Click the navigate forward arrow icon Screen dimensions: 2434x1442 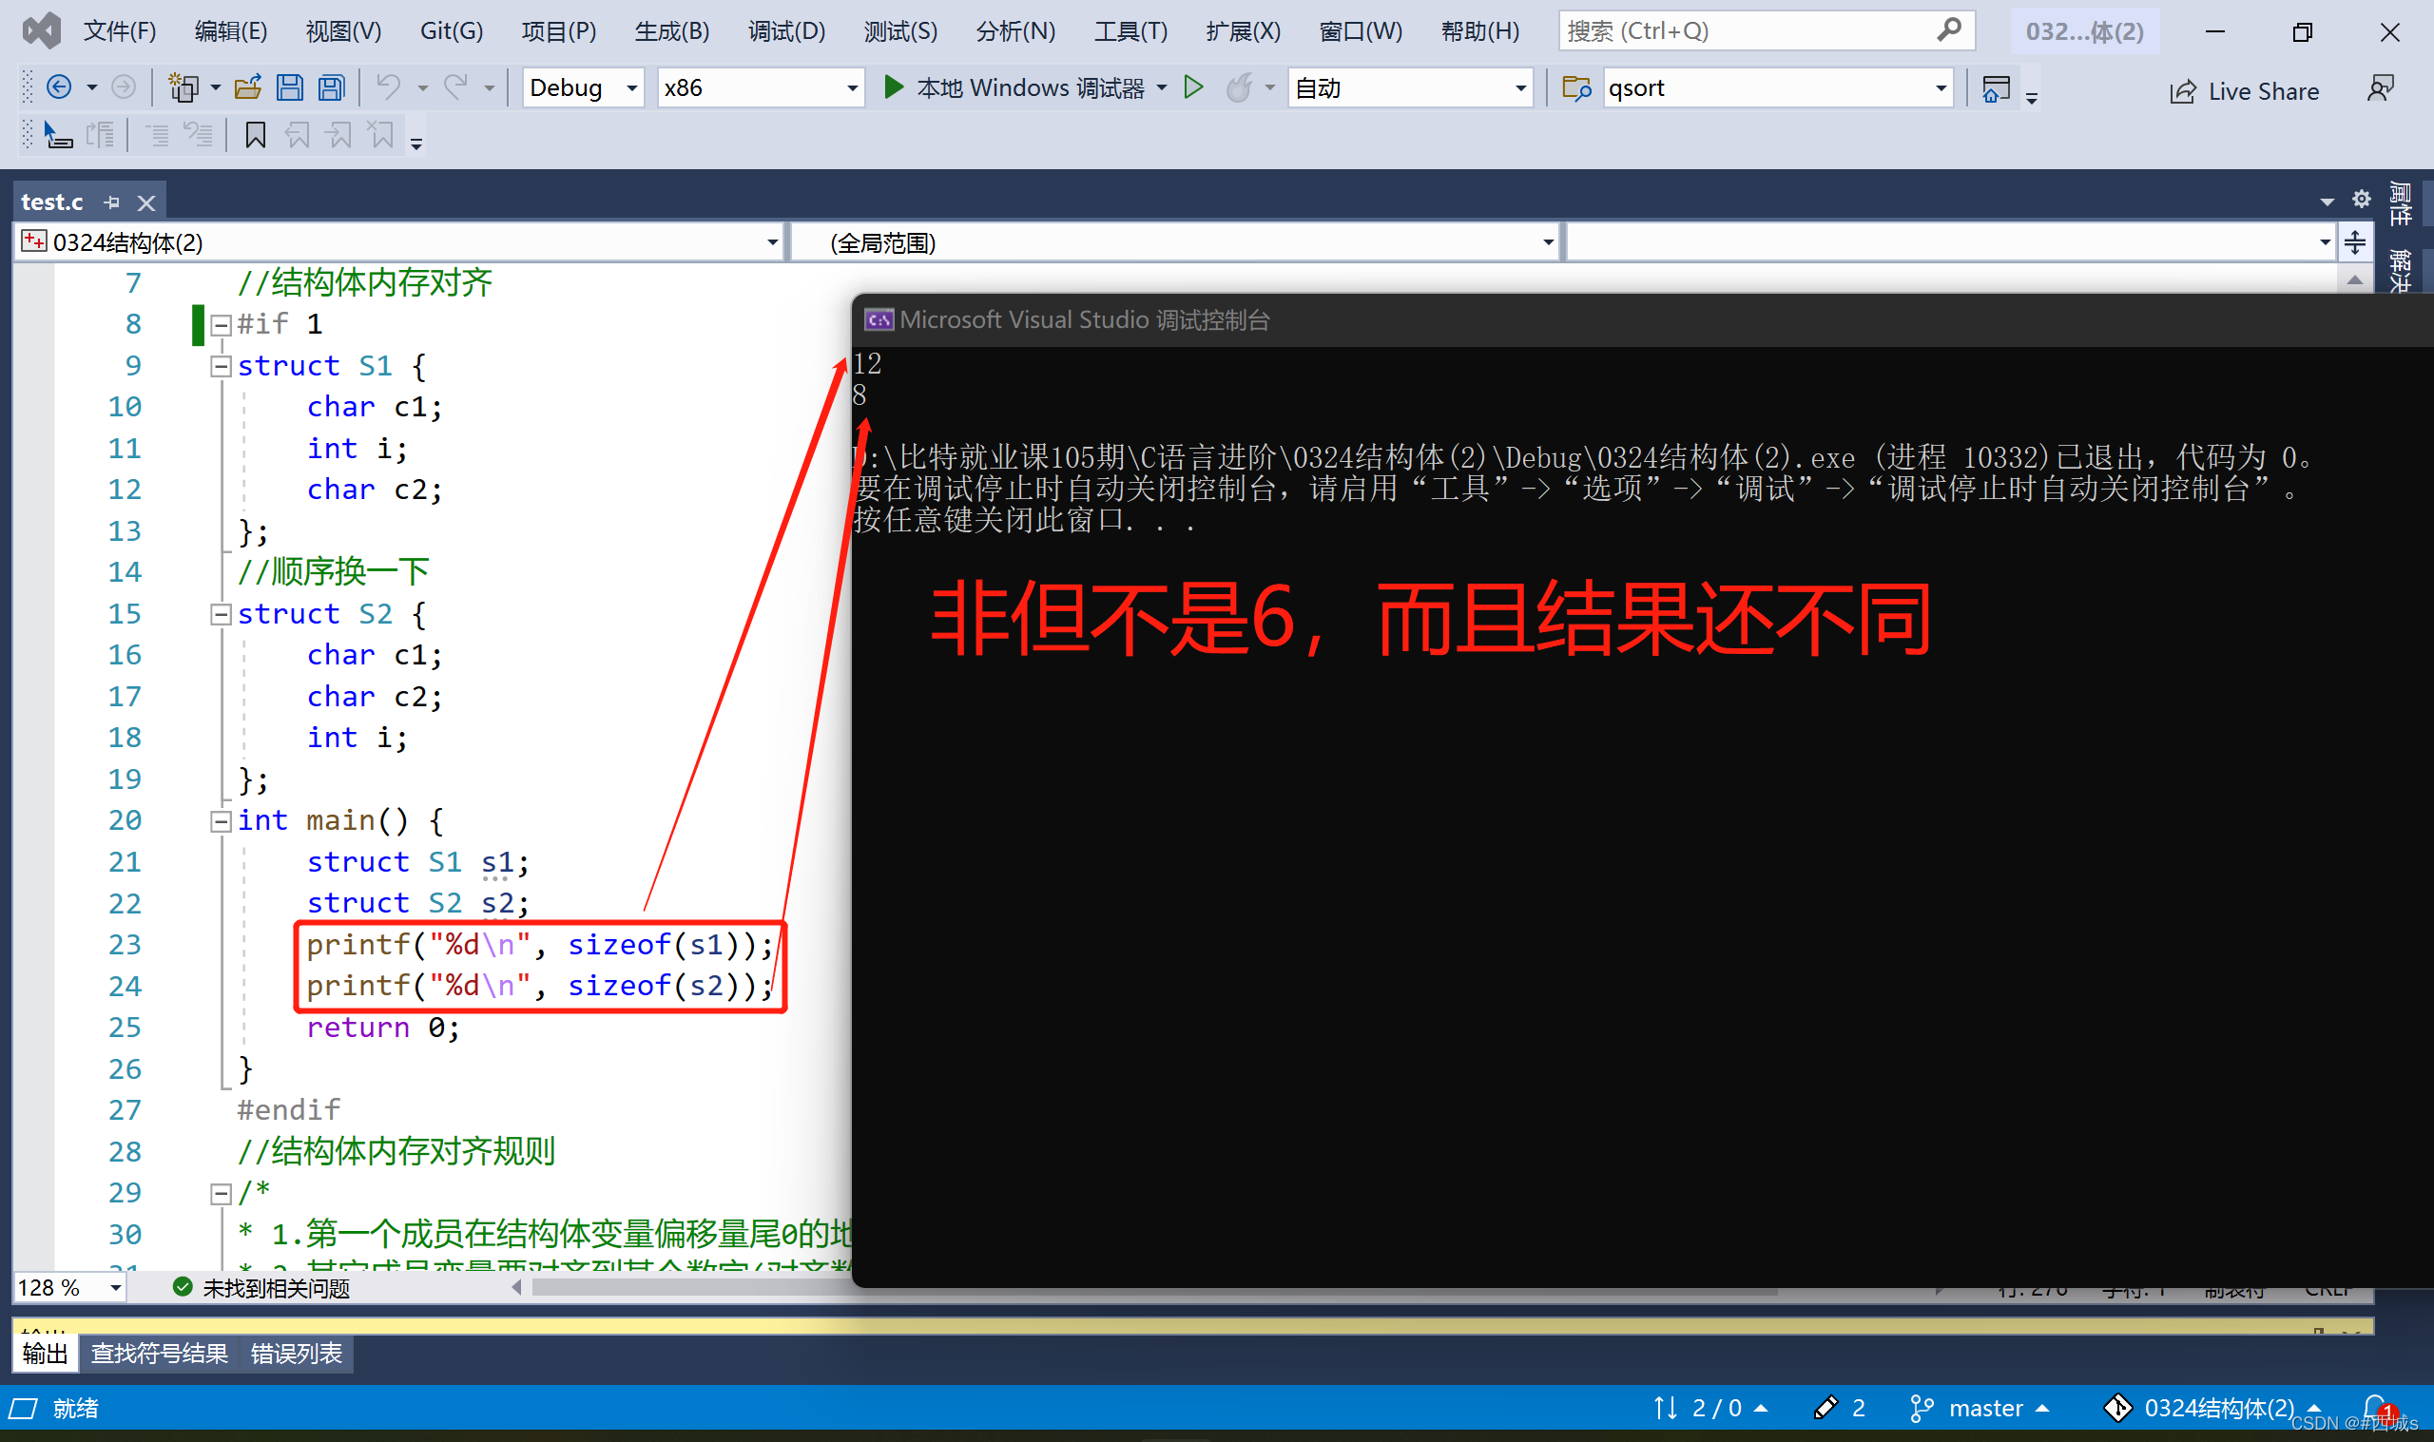124,88
